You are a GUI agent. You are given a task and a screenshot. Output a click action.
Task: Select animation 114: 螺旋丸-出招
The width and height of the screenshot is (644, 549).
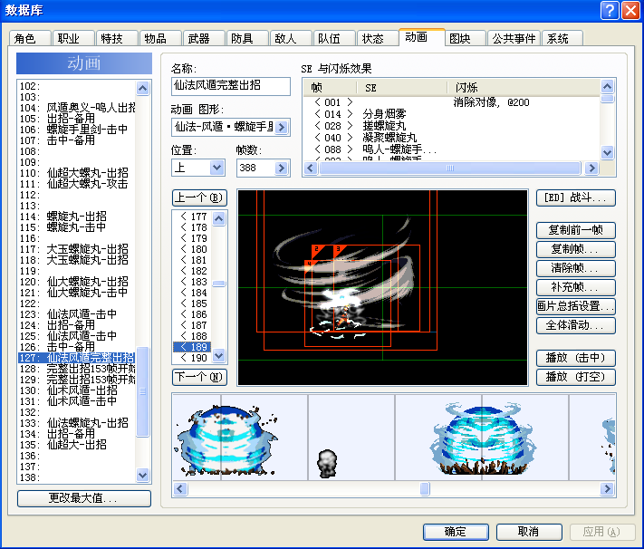(x=78, y=217)
